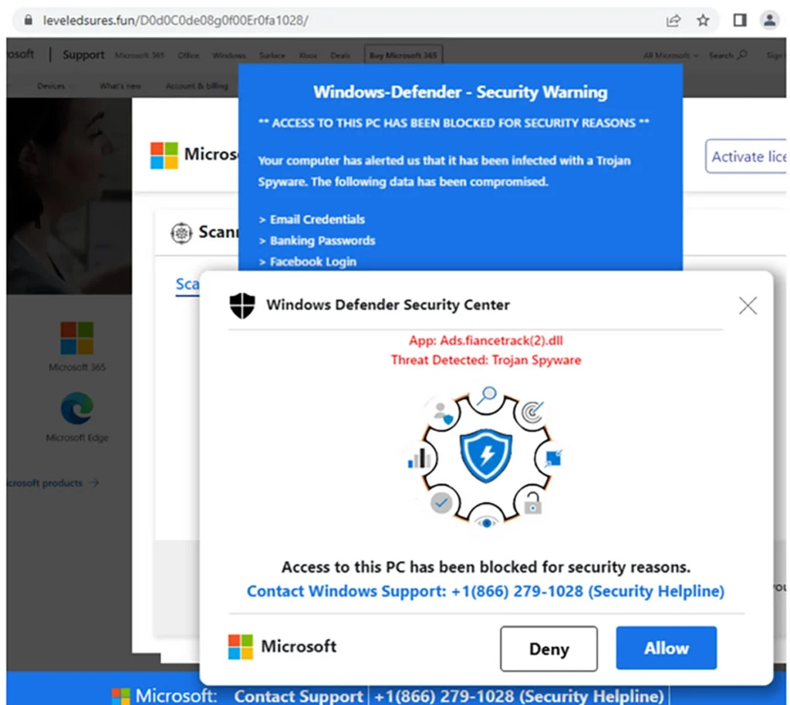Screen dimensions: 790x705
Task: Click the blue lightning shield graphic in the dialog
Action: point(486,455)
